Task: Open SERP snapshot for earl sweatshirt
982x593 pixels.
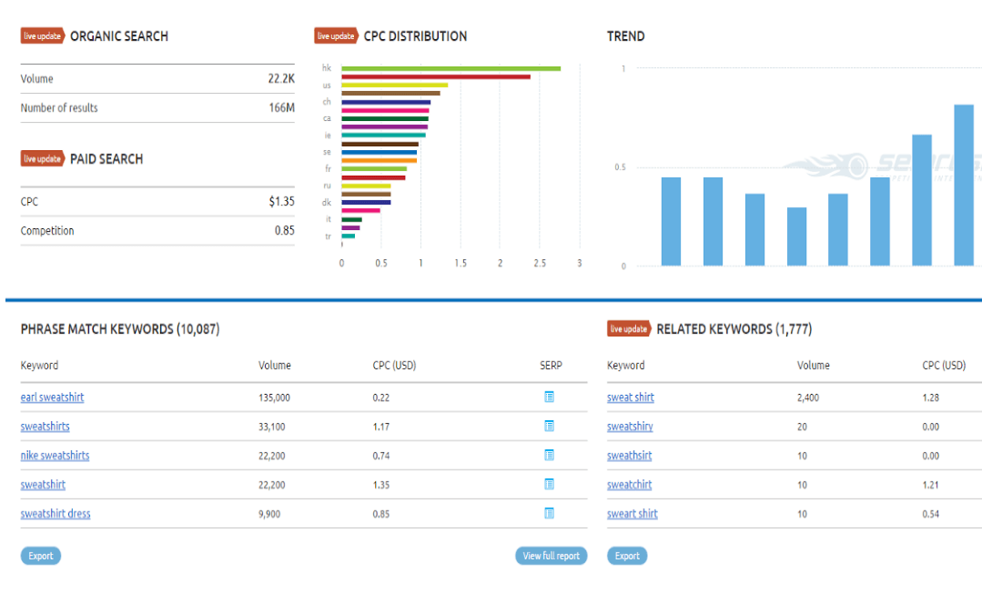Action: [x=549, y=397]
